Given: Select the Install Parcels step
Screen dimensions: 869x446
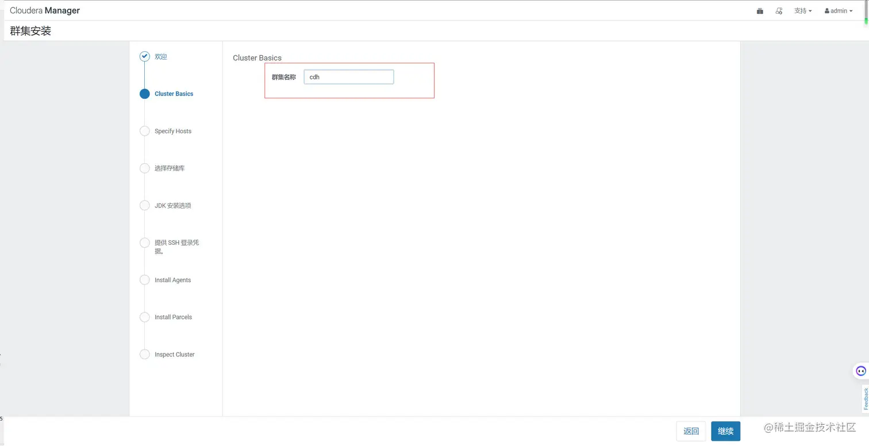Looking at the screenshot, I should tap(173, 317).
